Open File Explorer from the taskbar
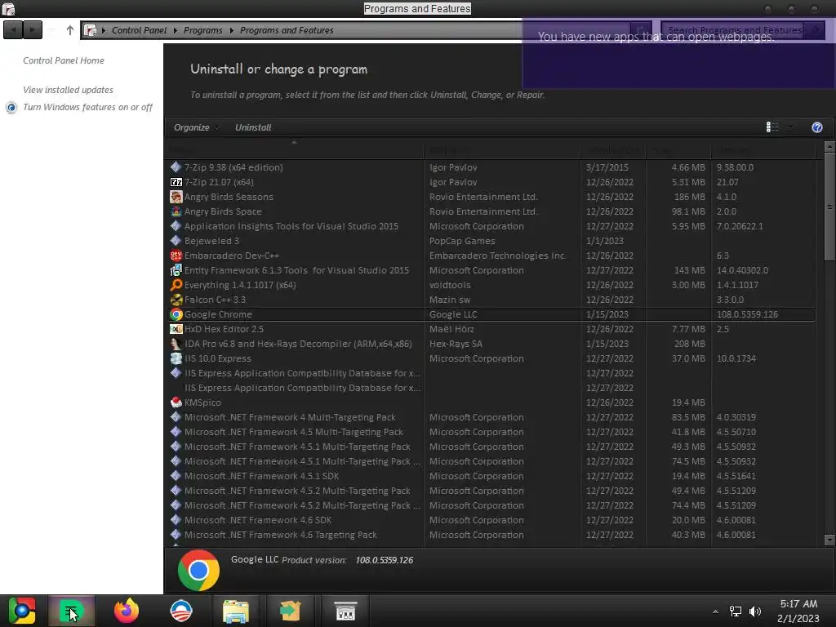This screenshot has width=836, height=627. click(x=236, y=611)
